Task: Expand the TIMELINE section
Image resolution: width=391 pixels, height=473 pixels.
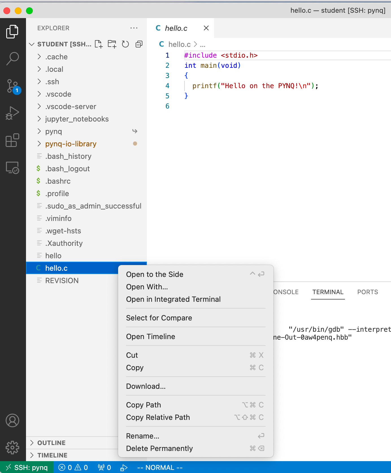Action: pos(72,455)
